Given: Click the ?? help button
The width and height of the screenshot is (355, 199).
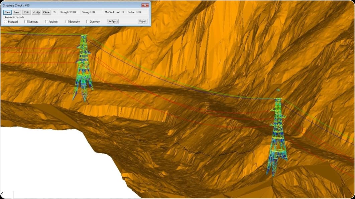Looking at the screenshot, I should point(55,12).
